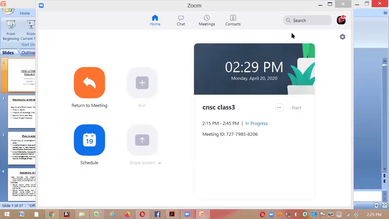Switch to Zoom via taskbar icon
Viewport: 389px width, 219px height.
coord(187,214)
